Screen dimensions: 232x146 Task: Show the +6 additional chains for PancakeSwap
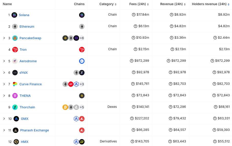(x=82, y=38)
